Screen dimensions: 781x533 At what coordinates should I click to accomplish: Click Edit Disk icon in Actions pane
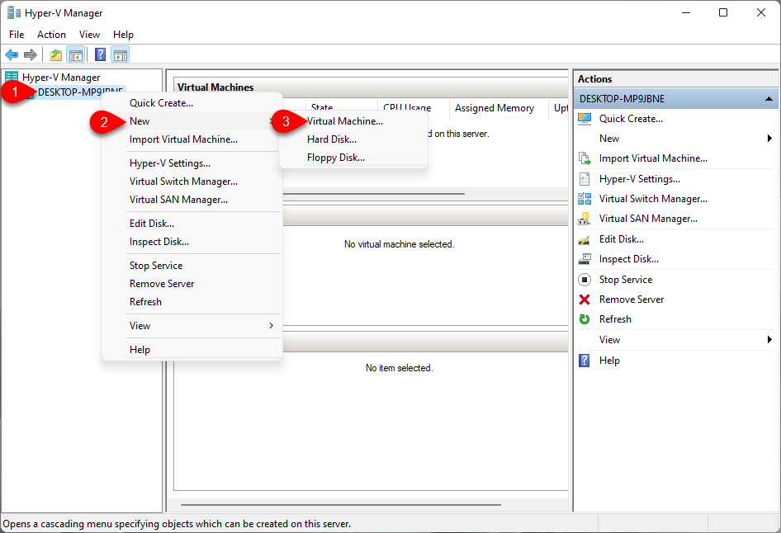(585, 239)
